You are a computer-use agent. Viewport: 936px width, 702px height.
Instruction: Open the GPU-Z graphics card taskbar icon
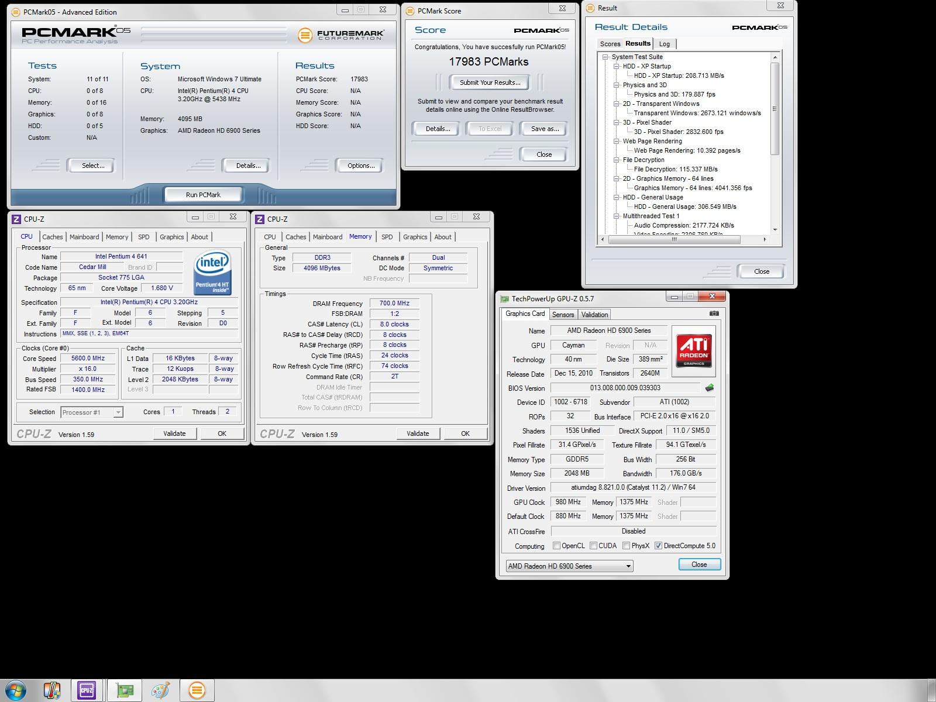tap(125, 691)
